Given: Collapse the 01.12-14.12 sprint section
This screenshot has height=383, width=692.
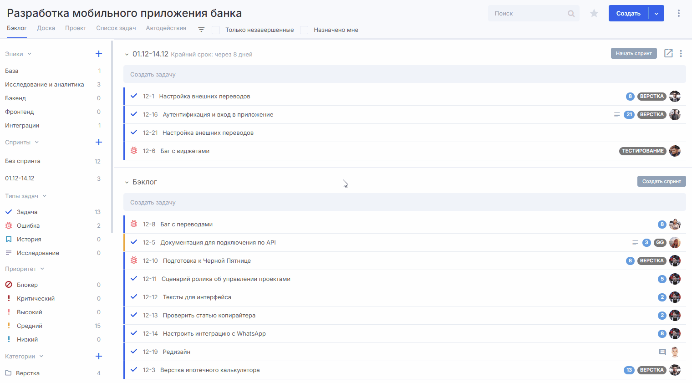Looking at the screenshot, I should [x=127, y=54].
